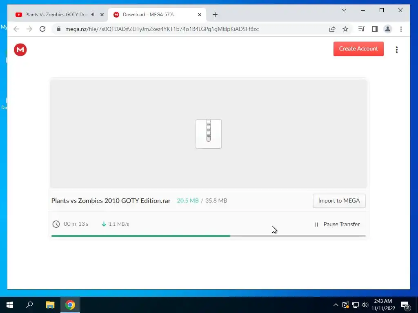This screenshot has width=418, height=313.
Task: Reload the MEGA page
Action: click(42, 29)
